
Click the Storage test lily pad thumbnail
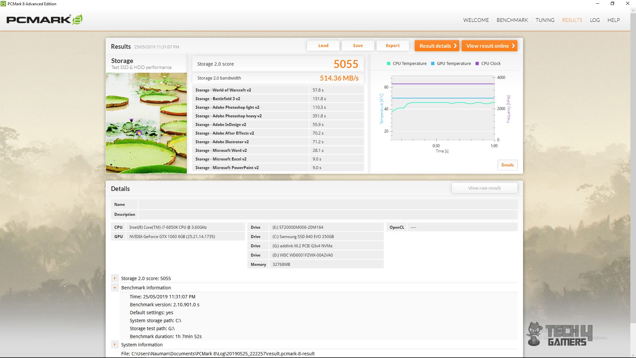tap(146, 123)
